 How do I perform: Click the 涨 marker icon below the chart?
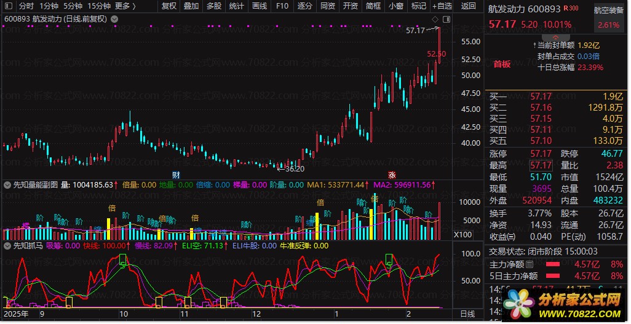[x=391, y=175]
